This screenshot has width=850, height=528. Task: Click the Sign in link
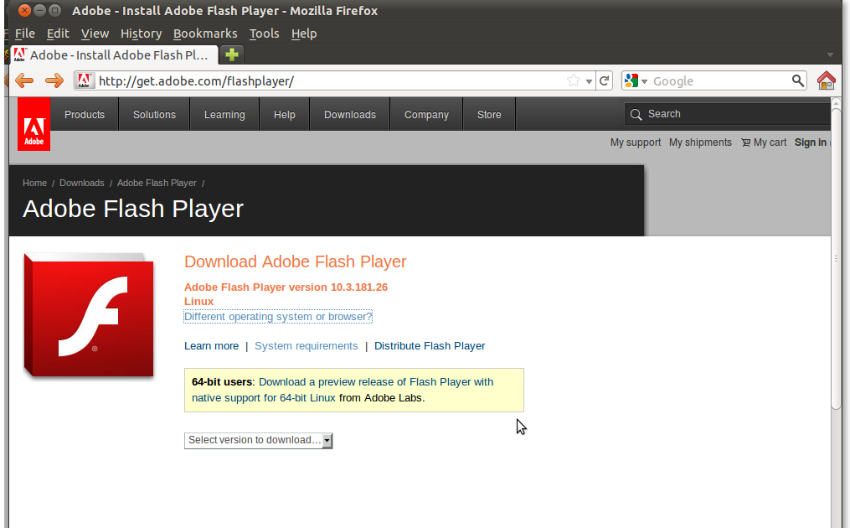pyautogui.click(x=811, y=142)
